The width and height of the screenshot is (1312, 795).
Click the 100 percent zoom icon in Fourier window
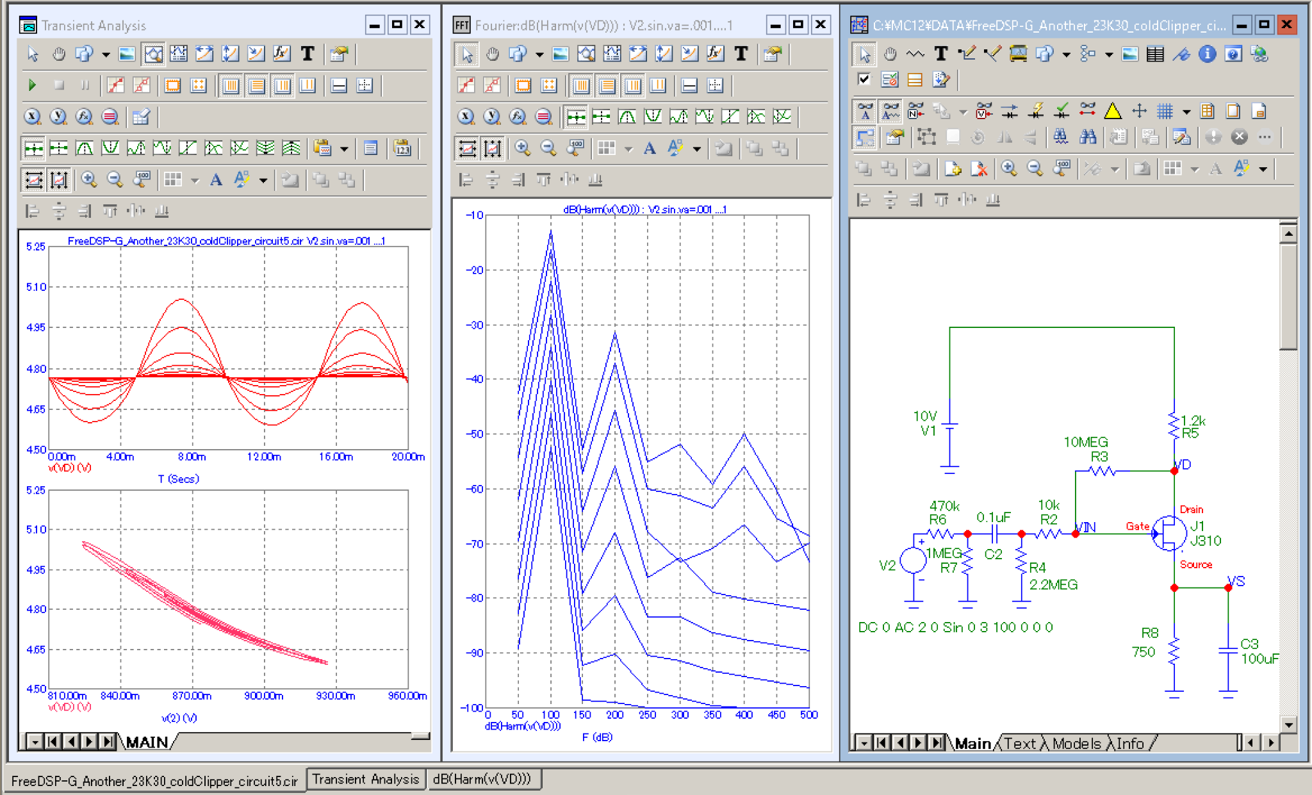575,149
